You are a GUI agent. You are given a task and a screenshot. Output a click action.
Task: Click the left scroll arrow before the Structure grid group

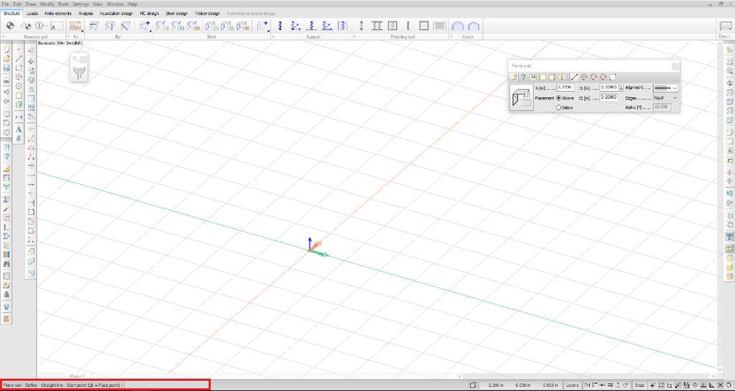point(4,37)
